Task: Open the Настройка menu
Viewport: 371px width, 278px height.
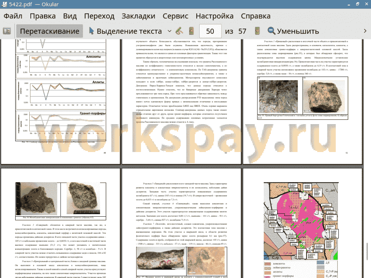Action: click(214, 16)
